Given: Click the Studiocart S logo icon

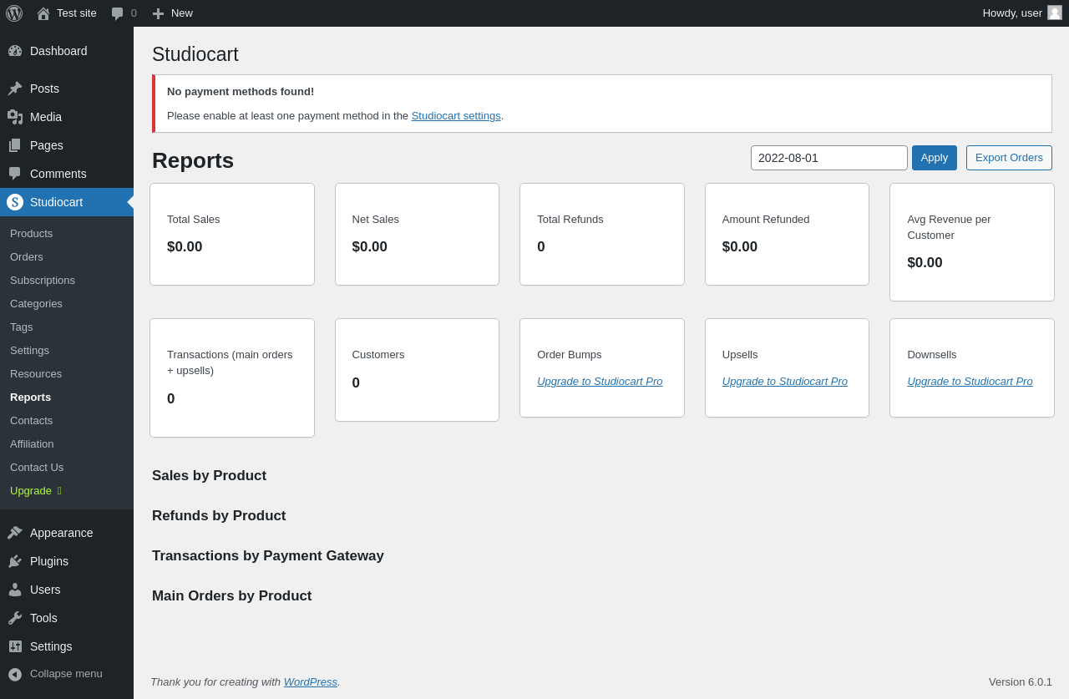Looking at the screenshot, I should (x=15, y=202).
